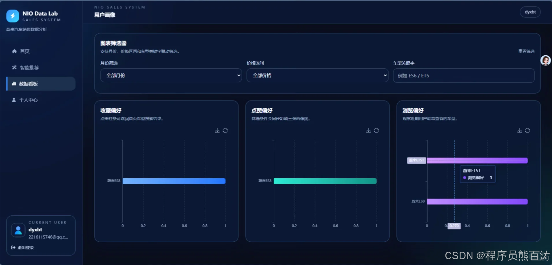552x265 pixels.
Task: Click the NIO Data Lab lightning logo
Action: pyautogui.click(x=13, y=16)
